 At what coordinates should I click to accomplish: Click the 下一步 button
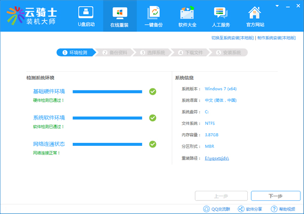pyautogui.click(x=274, y=196)
